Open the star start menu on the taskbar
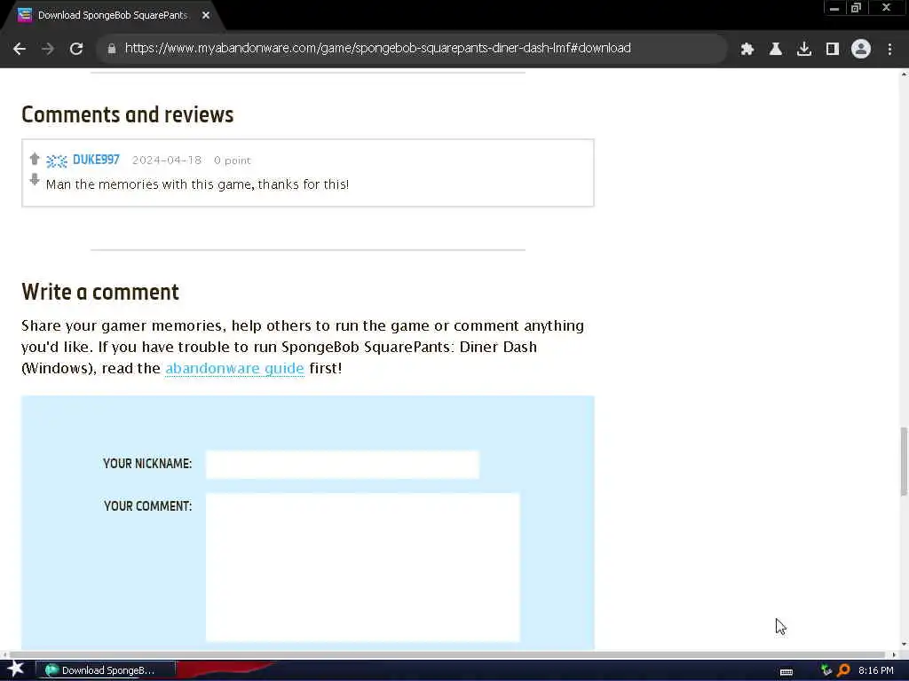Image resolution: width=909 pixels, height=681 pixels. pos(16,669)
